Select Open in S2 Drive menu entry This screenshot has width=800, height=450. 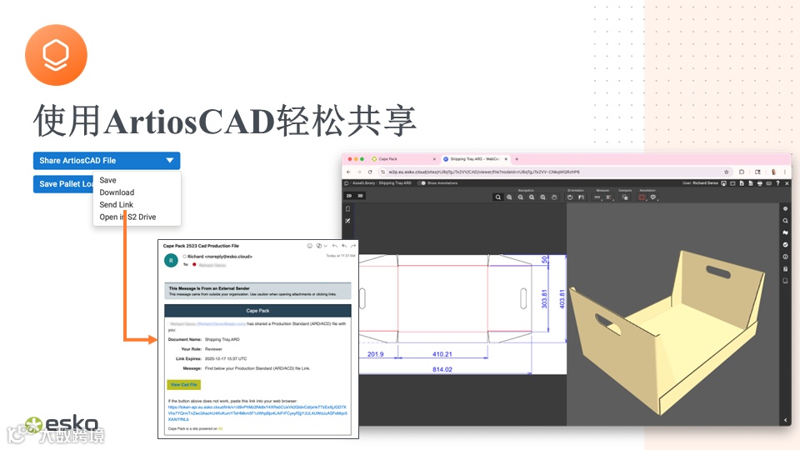(x=127, y=217)
